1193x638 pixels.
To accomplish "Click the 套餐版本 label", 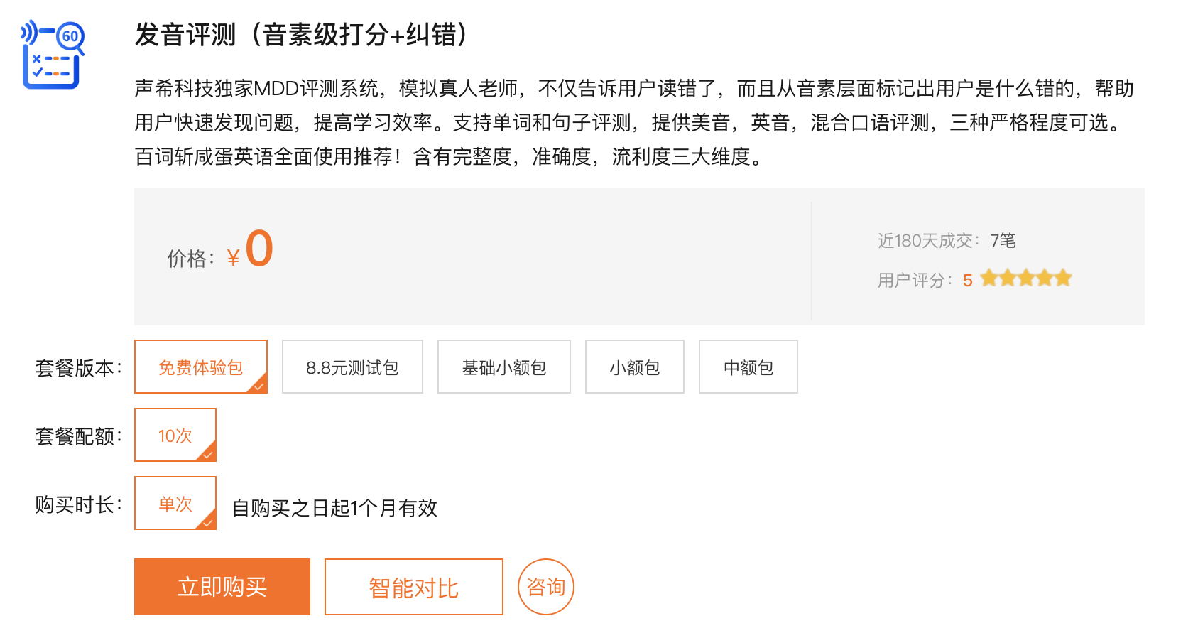I will (78, 368).
